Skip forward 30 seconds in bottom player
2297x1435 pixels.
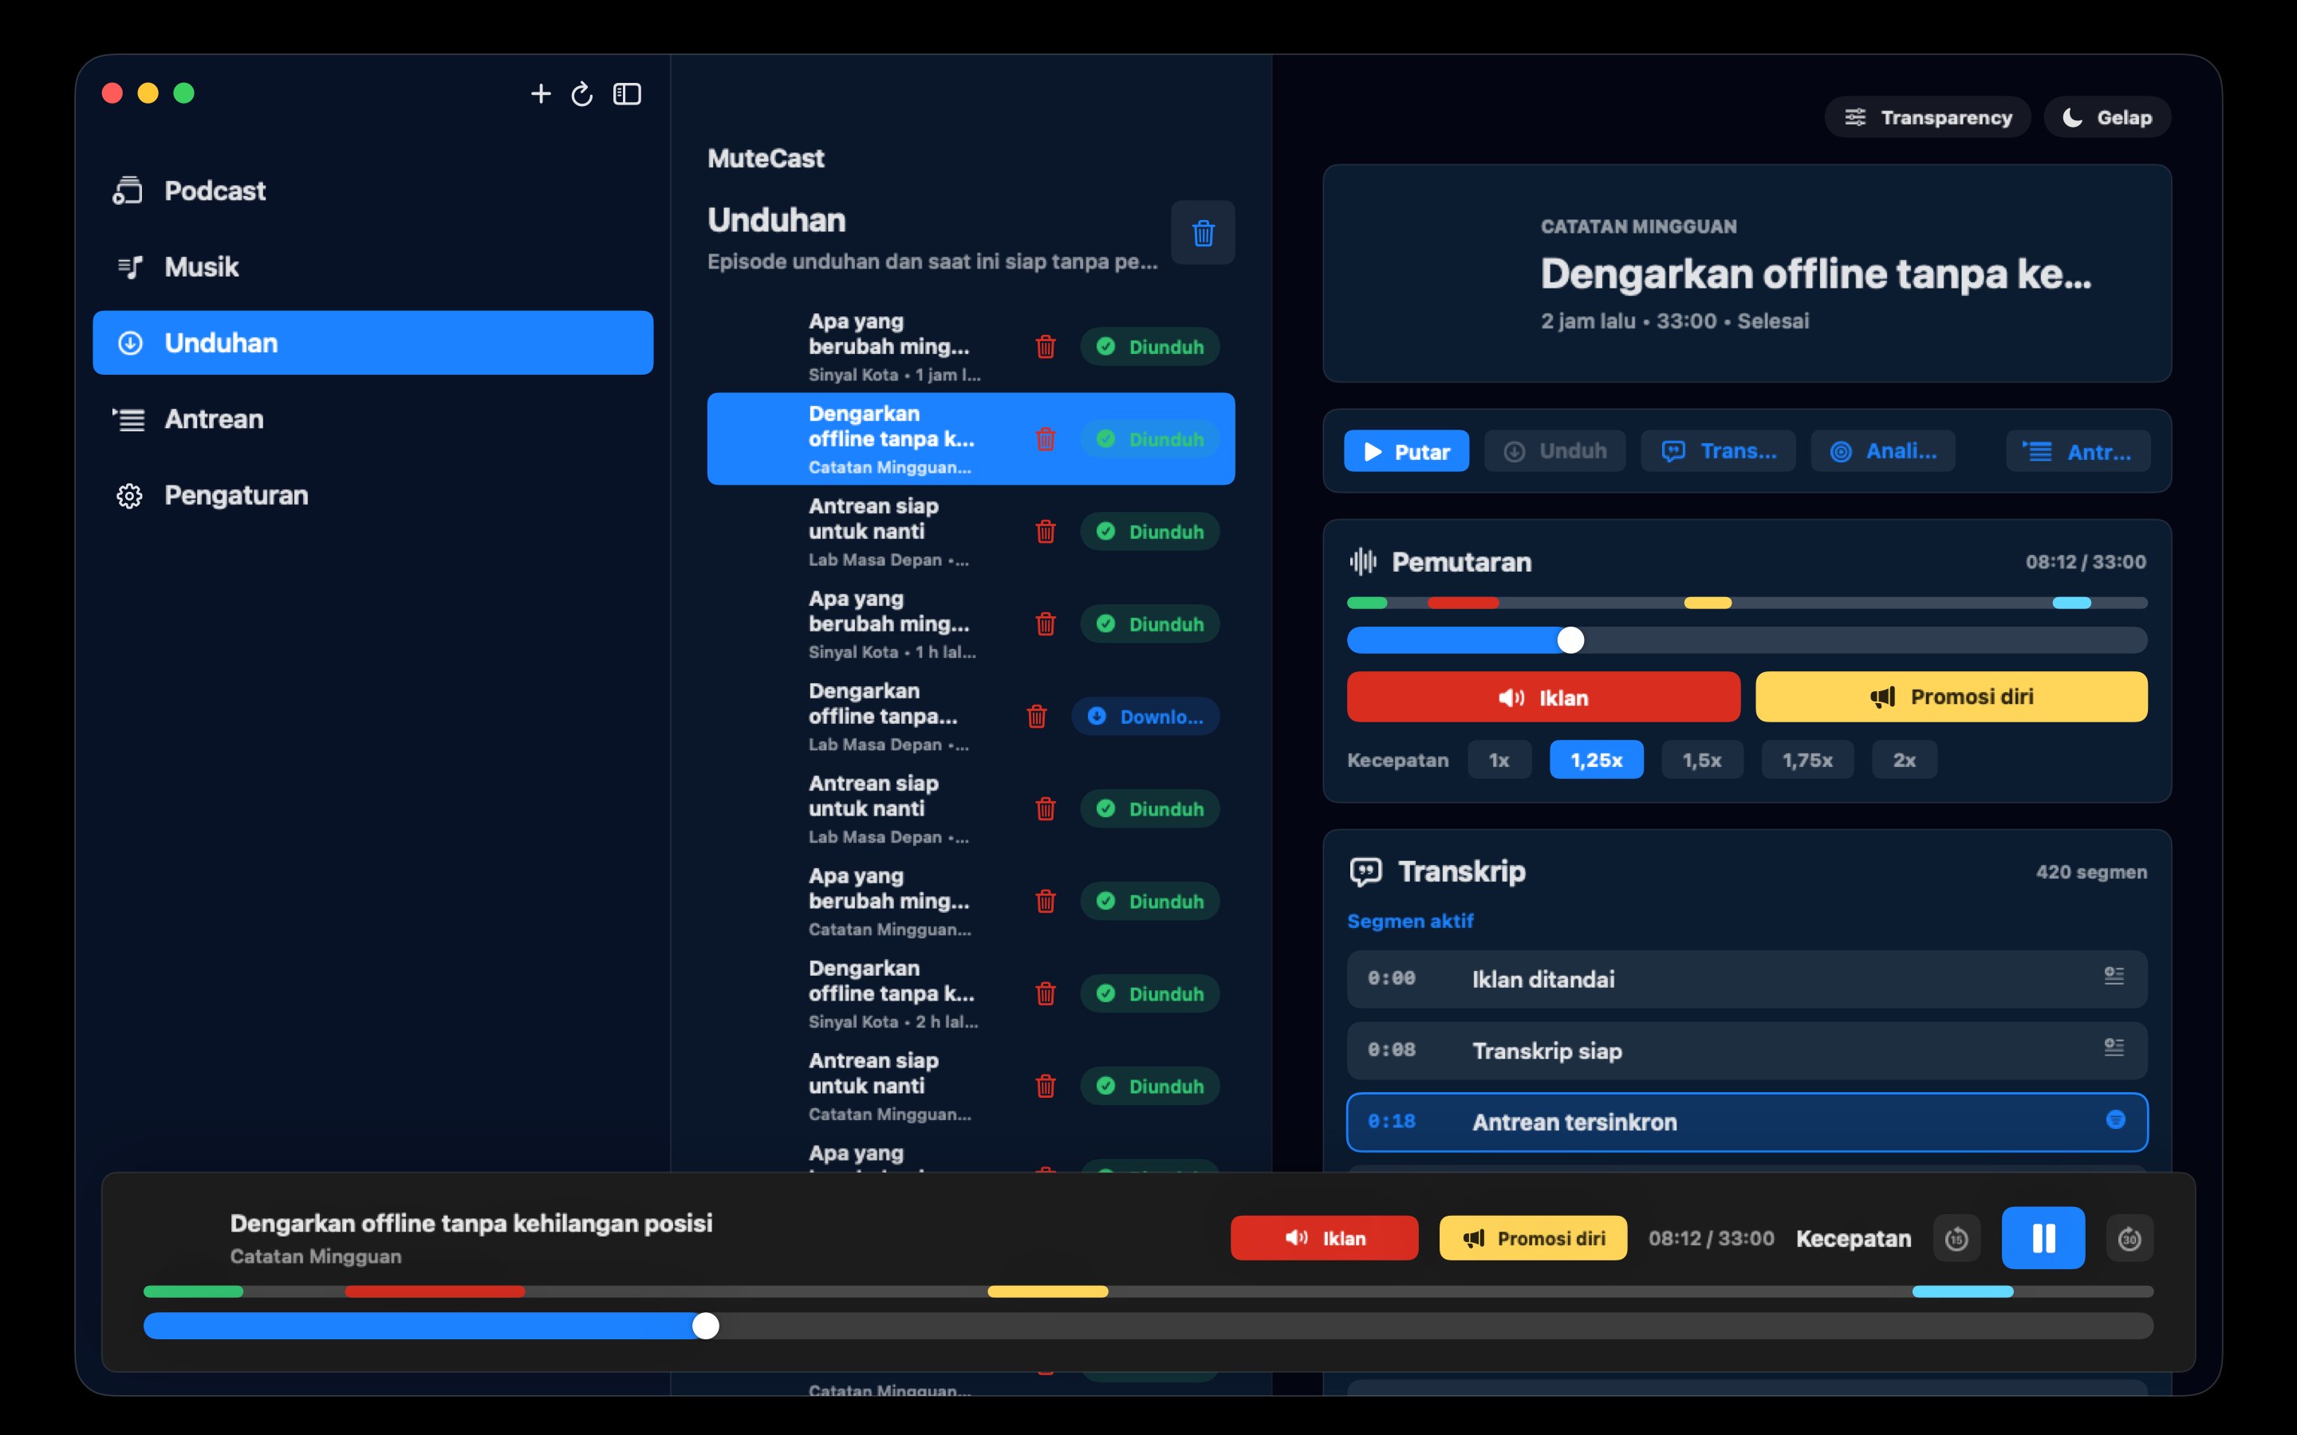pyautogui.click(x=2129, y=1239)
